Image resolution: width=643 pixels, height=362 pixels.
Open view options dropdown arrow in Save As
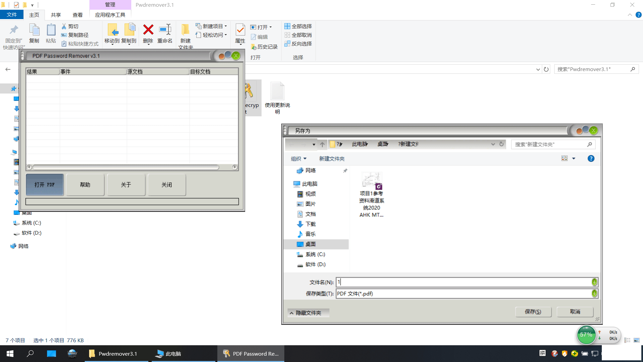point(574,159)
